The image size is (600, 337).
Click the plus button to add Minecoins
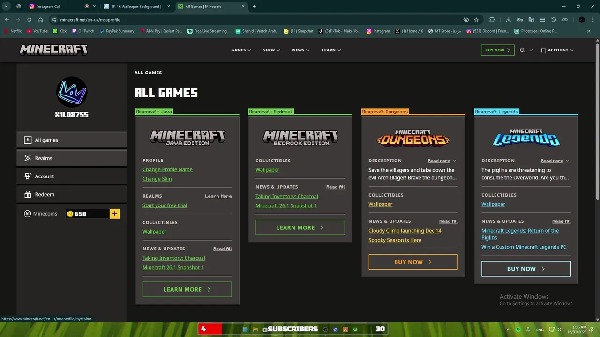(x=115, y=214)
